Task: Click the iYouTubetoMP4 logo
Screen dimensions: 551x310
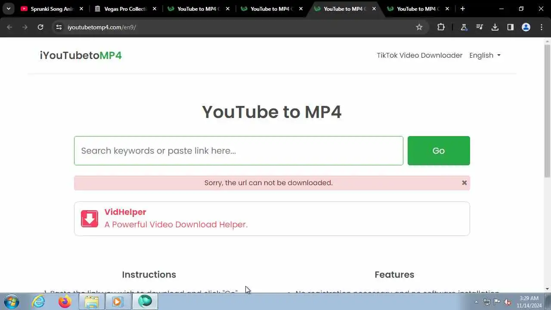Action: click(81, 56)
